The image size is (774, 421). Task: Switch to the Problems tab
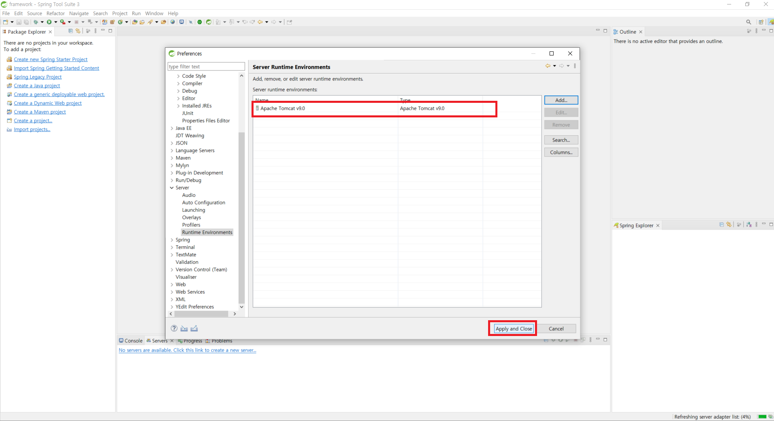point(219,341)
